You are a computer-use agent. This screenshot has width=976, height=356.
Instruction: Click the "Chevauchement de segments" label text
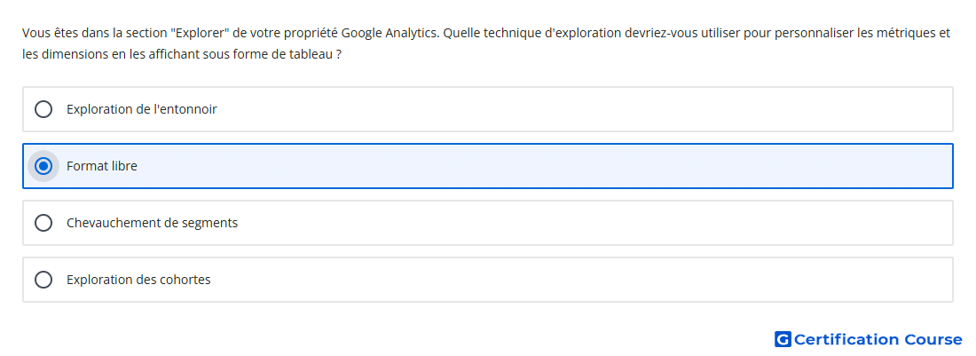(152, 223)
